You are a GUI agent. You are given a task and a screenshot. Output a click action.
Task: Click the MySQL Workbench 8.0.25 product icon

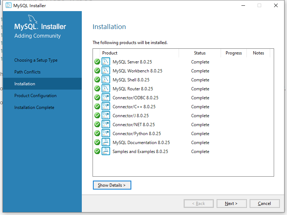(x=106, y=71)
